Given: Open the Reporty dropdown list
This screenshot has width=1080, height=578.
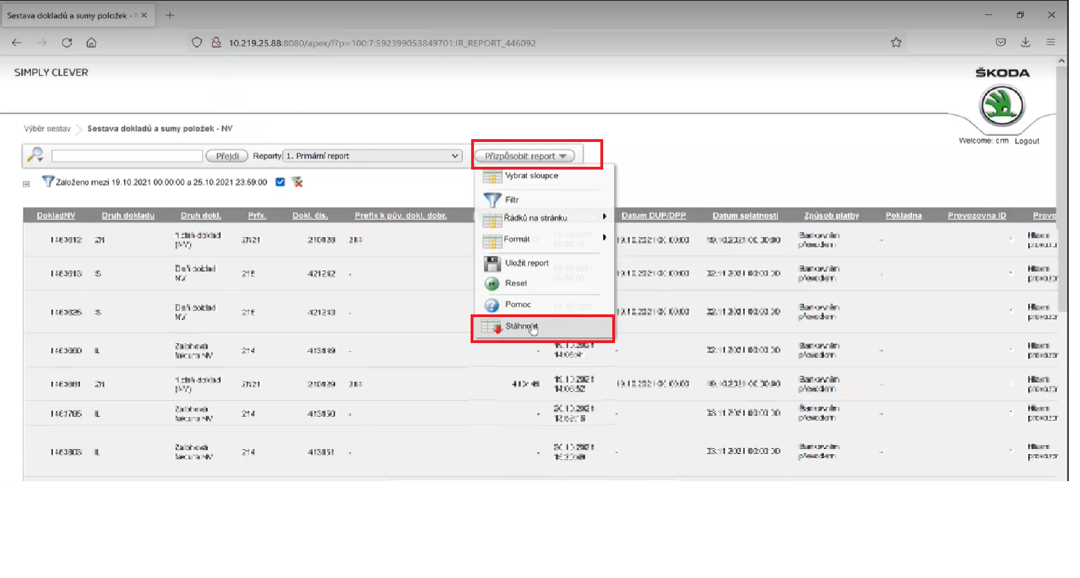Looking at the screenshot, I should tap(372, 156).
